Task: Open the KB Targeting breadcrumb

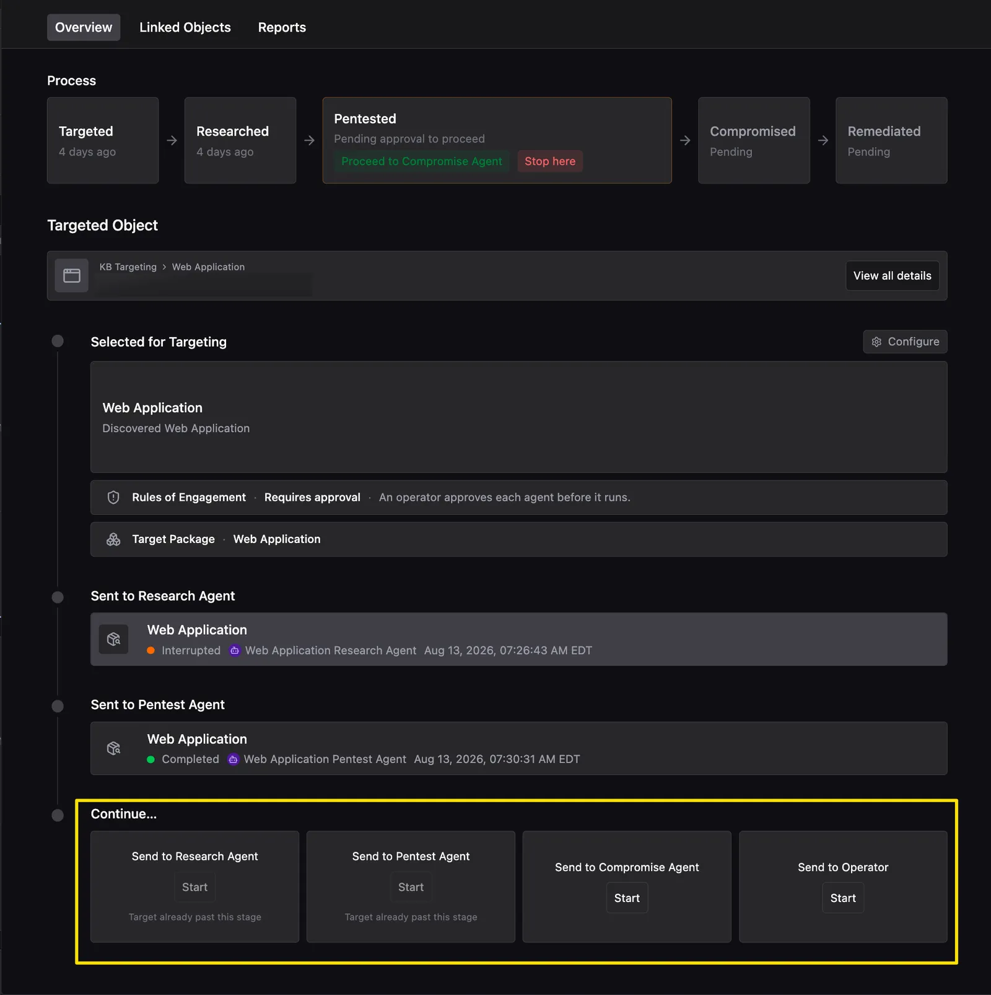Action: 128,267
